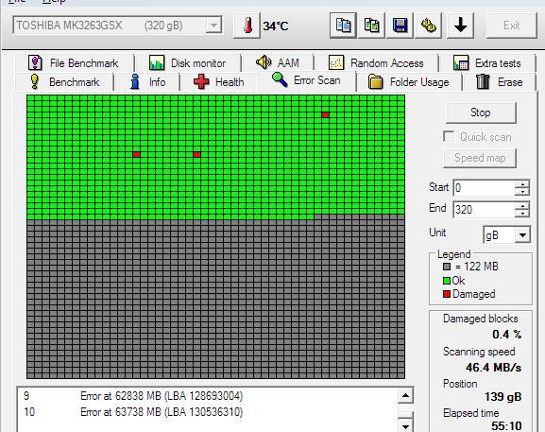Click the Start value input field
Viewport: 545px width, 432px height.
(x=484, y=188)
